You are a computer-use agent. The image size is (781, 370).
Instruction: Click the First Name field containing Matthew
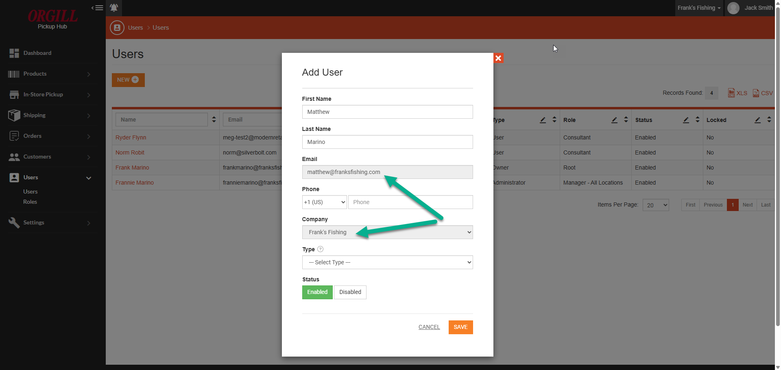(388, 112)
